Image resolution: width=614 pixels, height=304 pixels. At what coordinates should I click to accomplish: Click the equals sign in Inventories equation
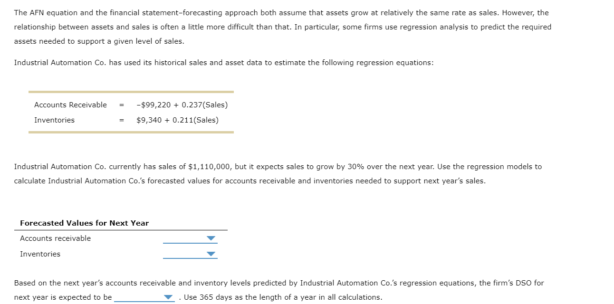pyautogui.click(x=122, y=120)
